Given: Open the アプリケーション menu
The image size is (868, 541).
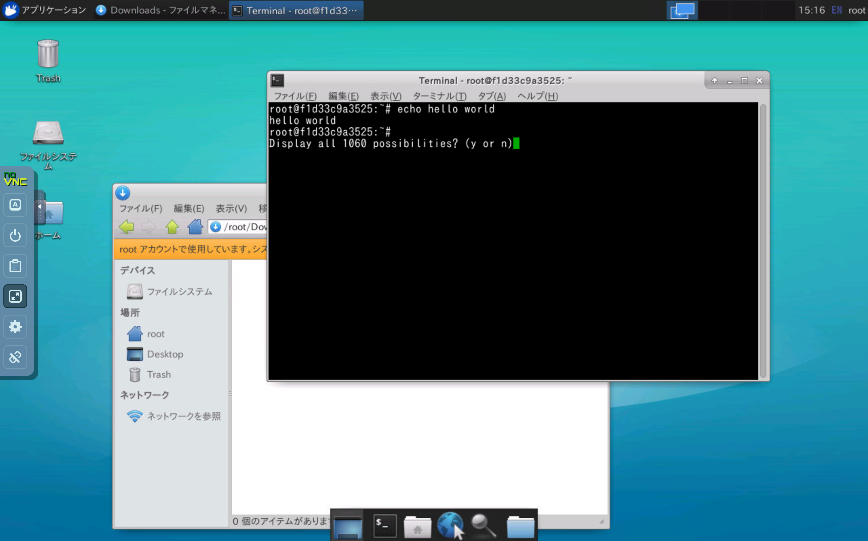Looking at the screenshot, I should [45, 10].
